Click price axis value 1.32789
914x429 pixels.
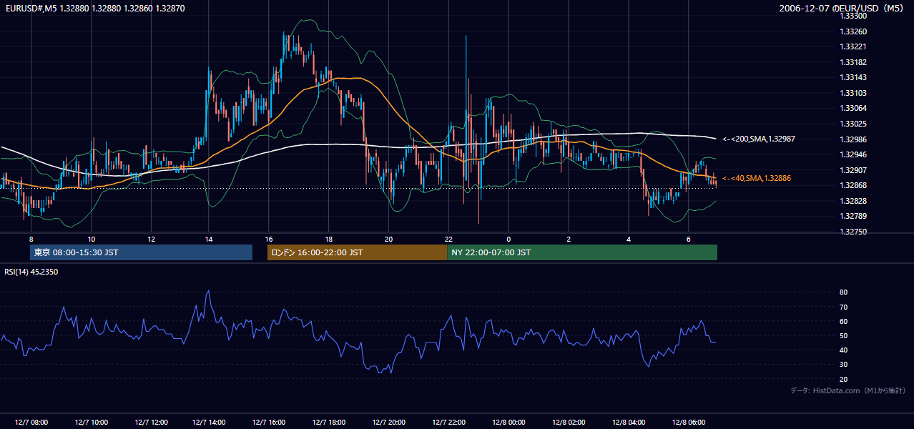coord(854,217)
